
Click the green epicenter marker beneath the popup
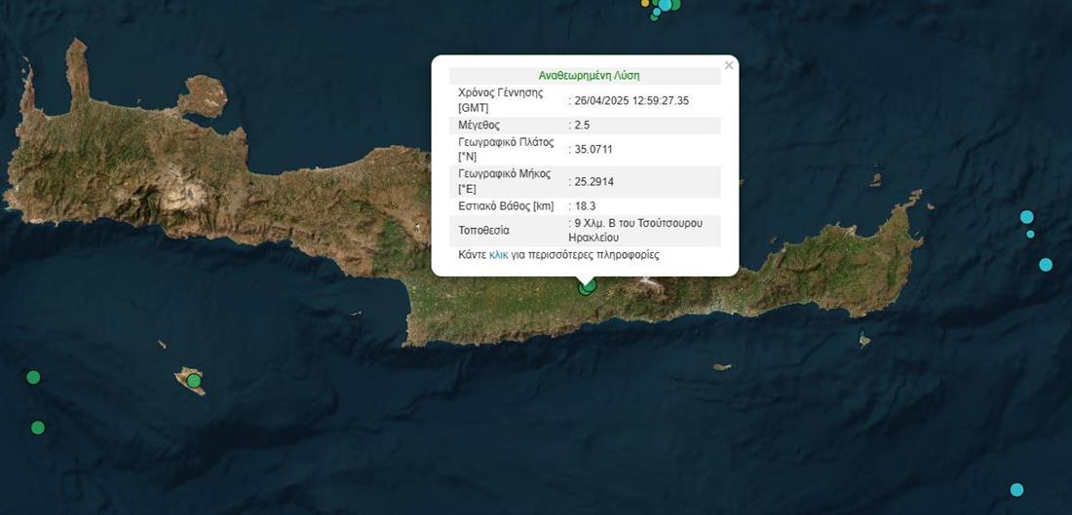pyautogui.click(x=587, y=286)
